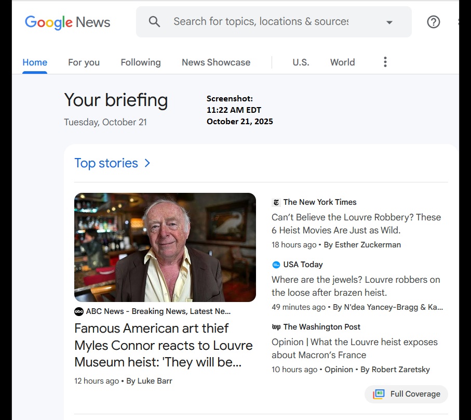This screenshot has width=471, height=420.
Task: Open the Help question mark icon
Action: [x=433, y=22]
